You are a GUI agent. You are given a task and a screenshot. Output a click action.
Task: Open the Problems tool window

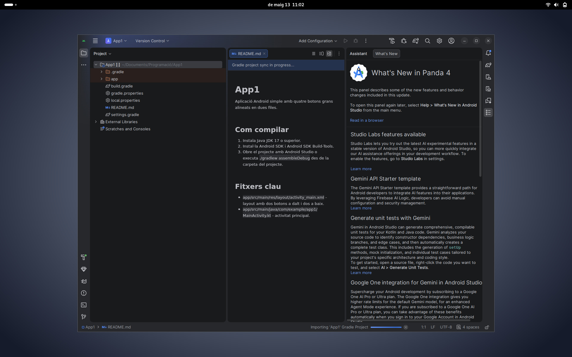pyautogui.click(x=84, y=293)
